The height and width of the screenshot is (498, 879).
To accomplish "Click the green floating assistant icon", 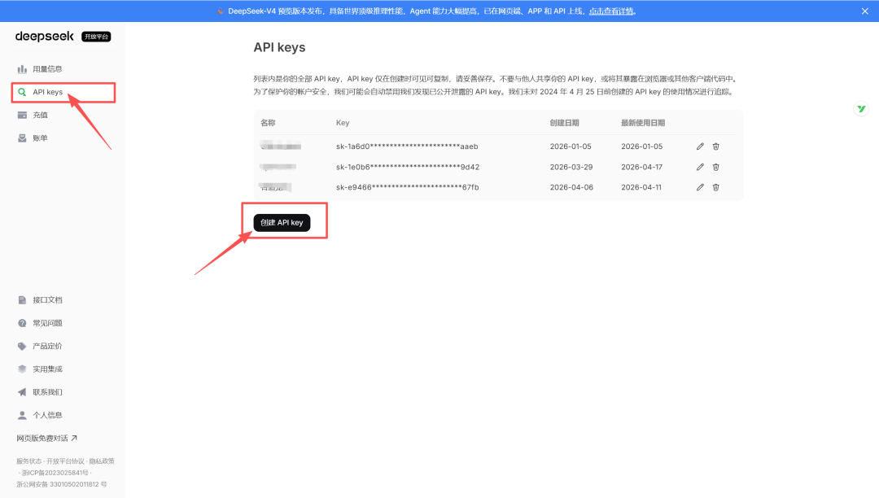I will click(861, 109).
